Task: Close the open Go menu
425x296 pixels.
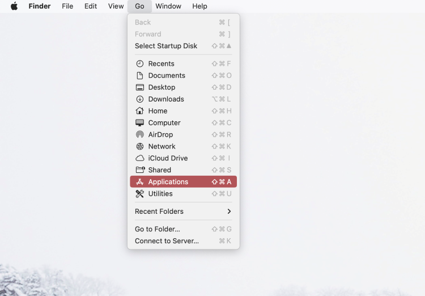Action: click(139, 6)
